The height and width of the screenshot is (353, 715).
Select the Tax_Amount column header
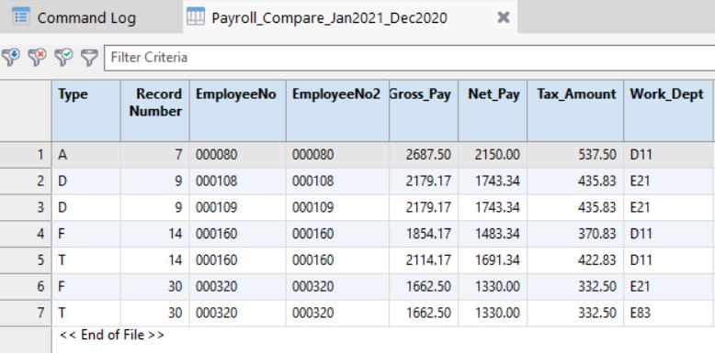point(575,111)
